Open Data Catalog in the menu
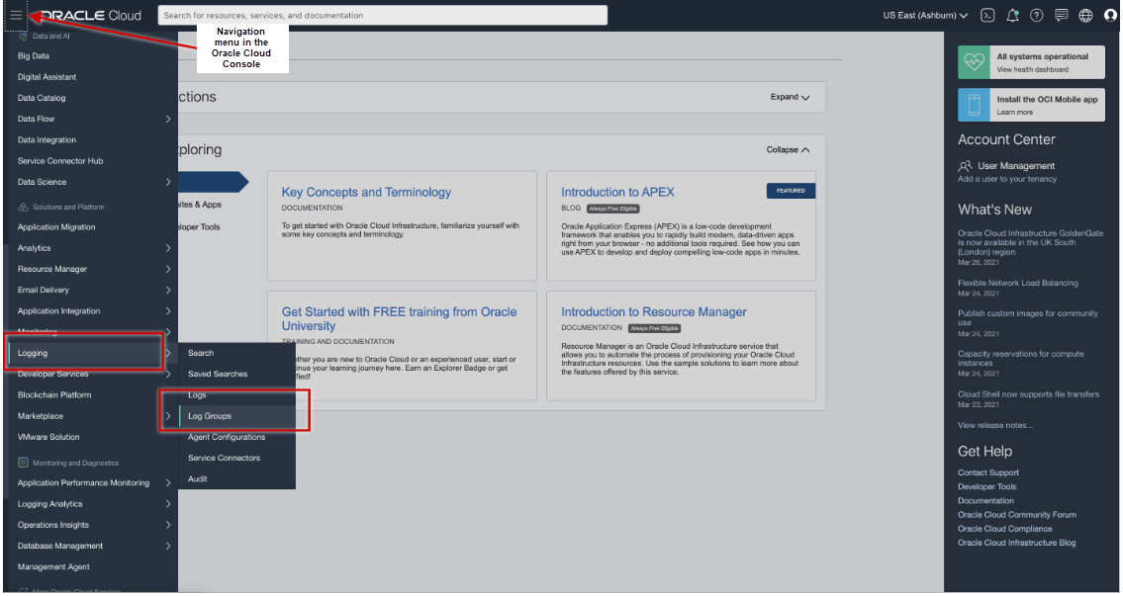 (x=42, y=98)
